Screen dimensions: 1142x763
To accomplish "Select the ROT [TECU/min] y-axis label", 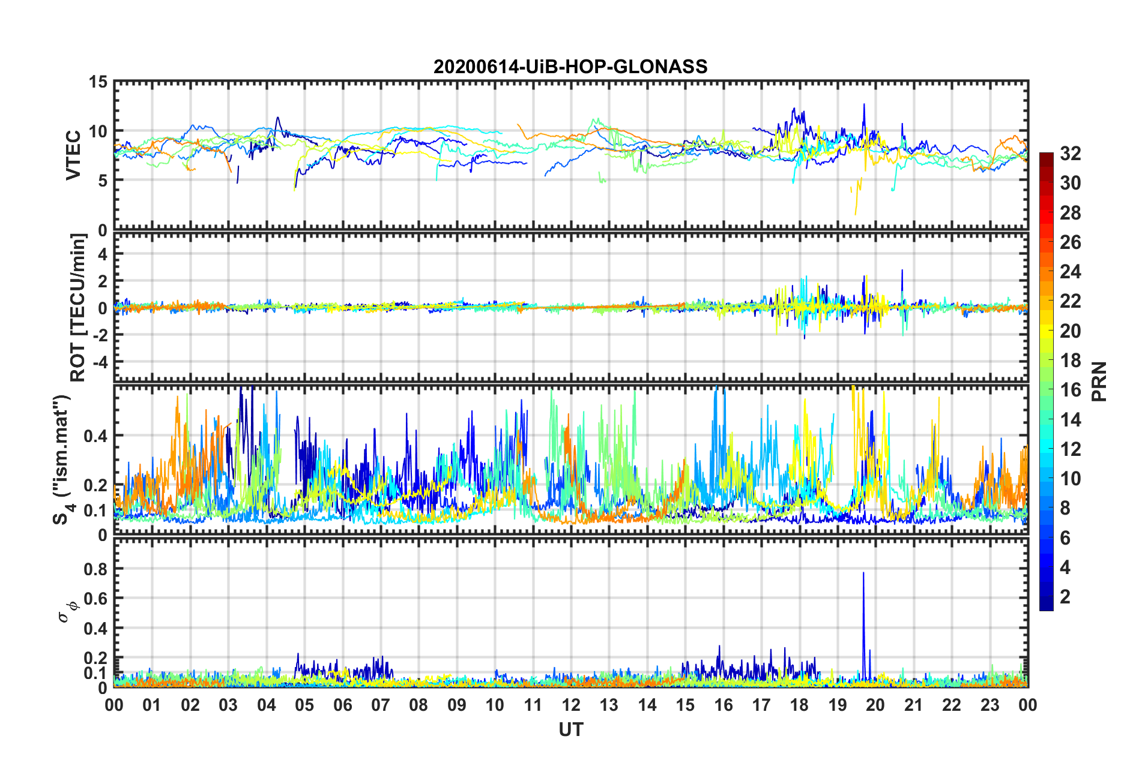I will click(78, 308).
